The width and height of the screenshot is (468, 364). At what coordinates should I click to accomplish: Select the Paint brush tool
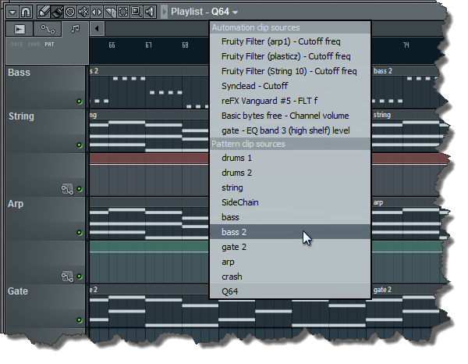click(57, 12)
